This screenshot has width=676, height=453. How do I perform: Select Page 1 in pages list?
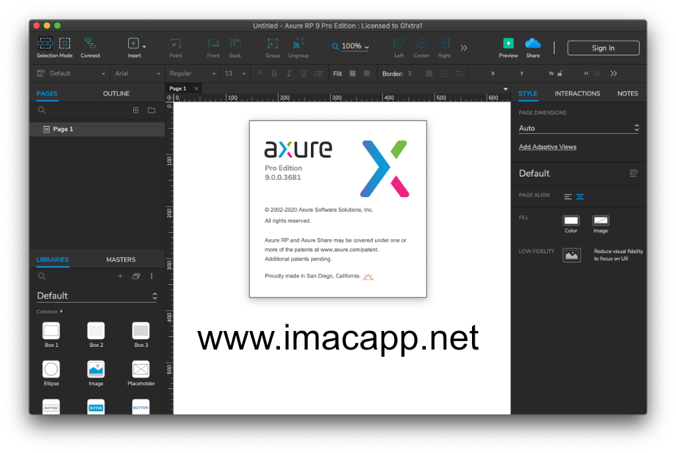click(x=97, y=129)
